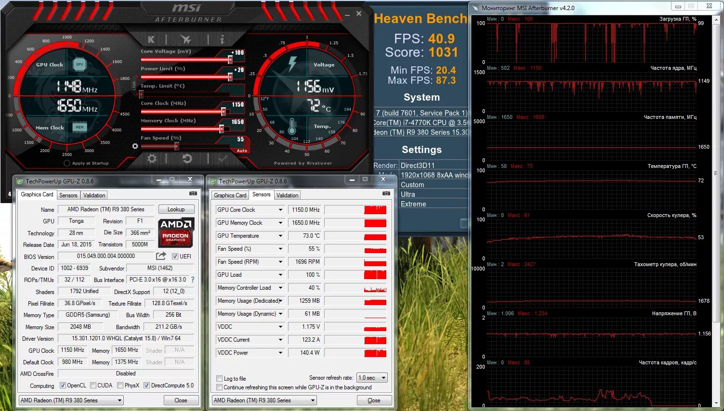The height and width of the screenshot is (411, 724).
Task: Open the Memory Controller Load dropdown
Action: pyautogui.click(x=280, y=288)
